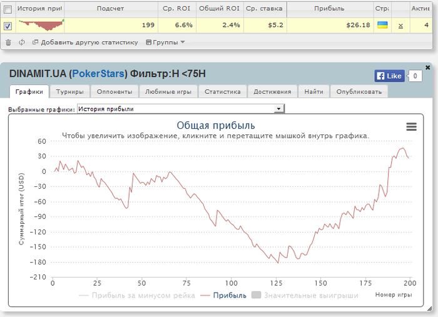Open the Выбранные графики combo box

click(x=181, y=109)
